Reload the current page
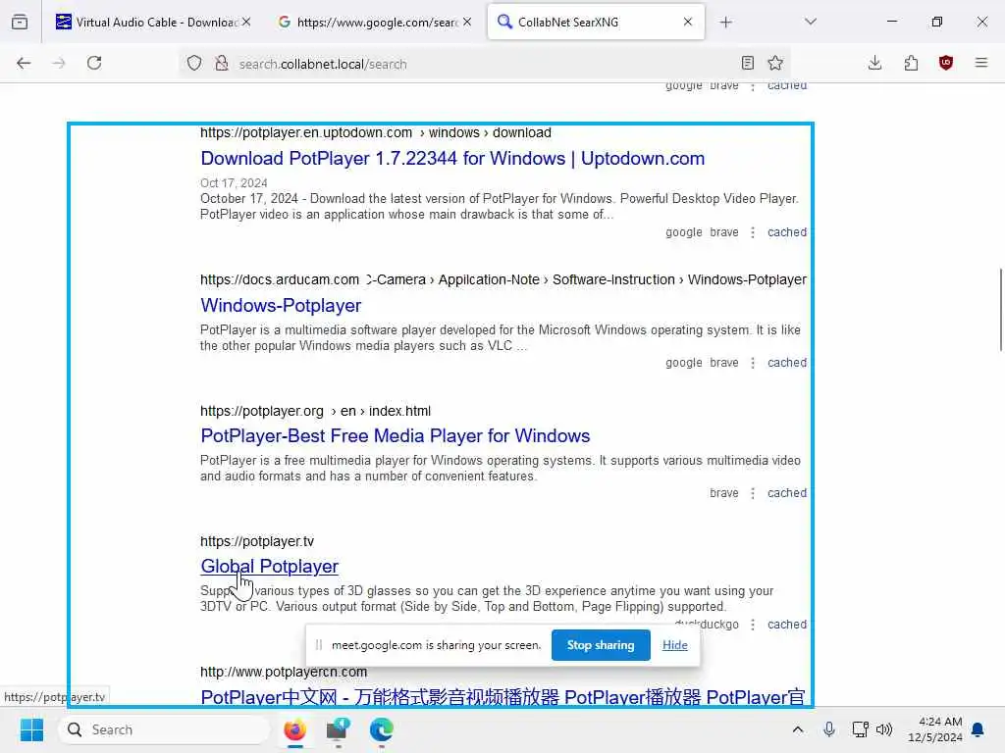Viewport: 1005px width, 753px height. pyautogui.click(x=94, y=63)
